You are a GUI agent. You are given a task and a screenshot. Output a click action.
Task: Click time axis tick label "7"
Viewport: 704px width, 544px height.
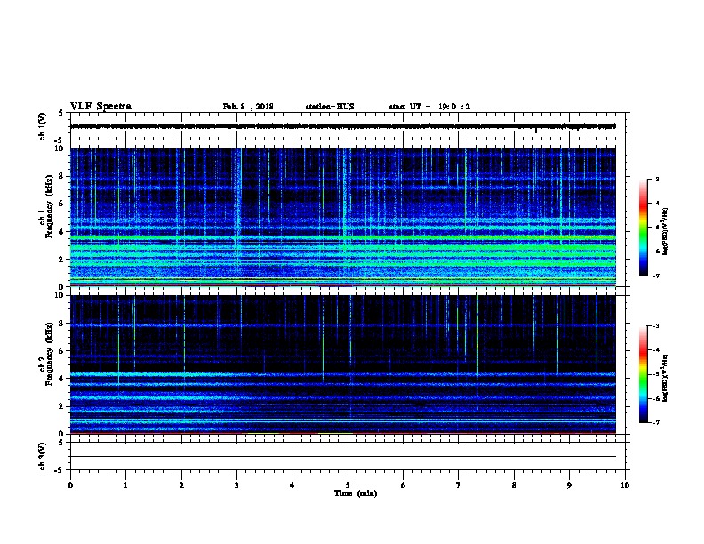(459, 485)
